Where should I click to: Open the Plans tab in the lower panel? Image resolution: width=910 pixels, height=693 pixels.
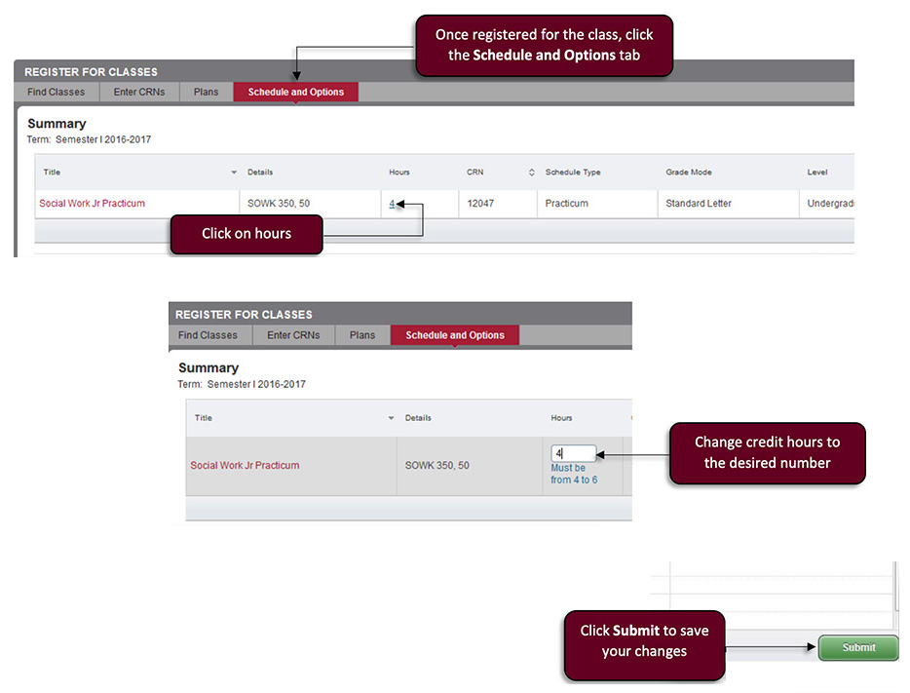[361, 334]
